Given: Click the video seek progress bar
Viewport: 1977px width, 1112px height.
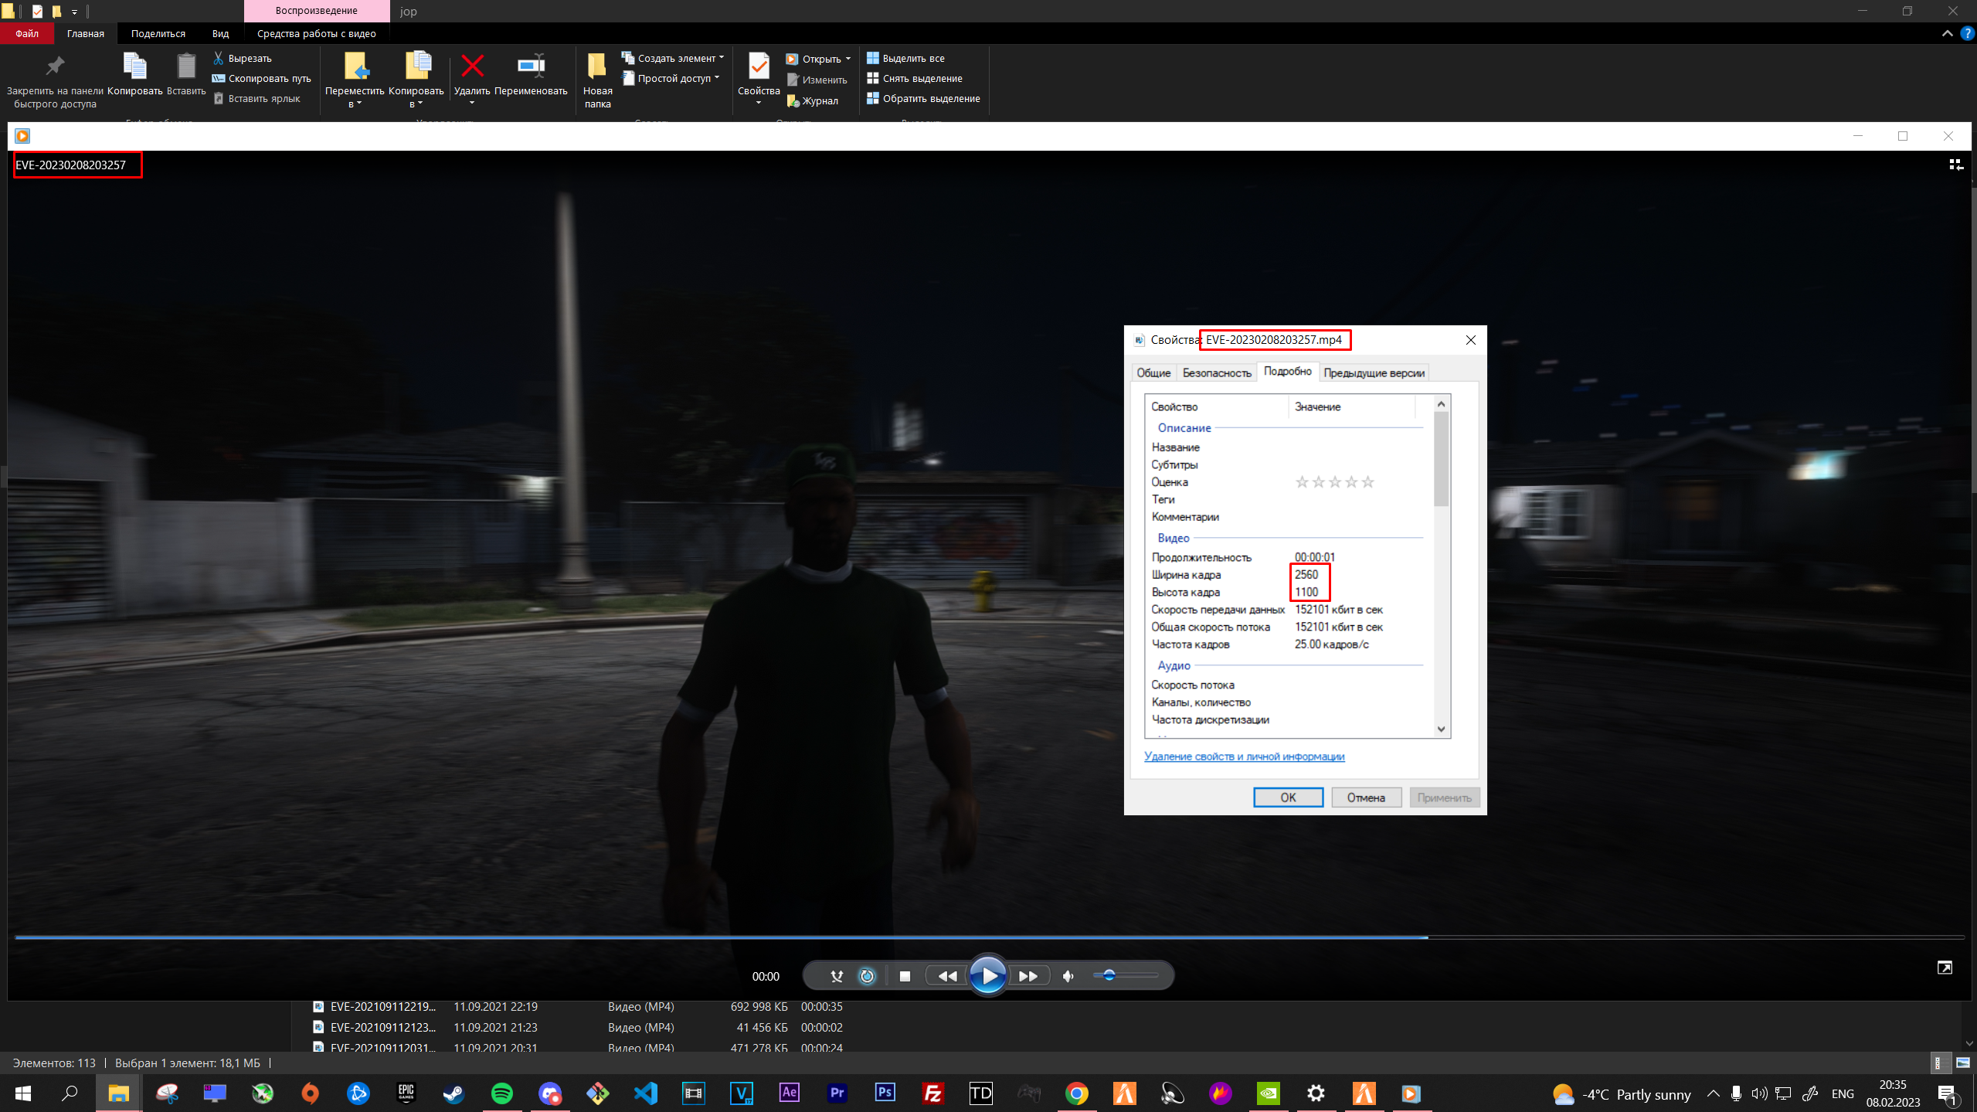Looking at the screenshot, I should click(988, 937).
